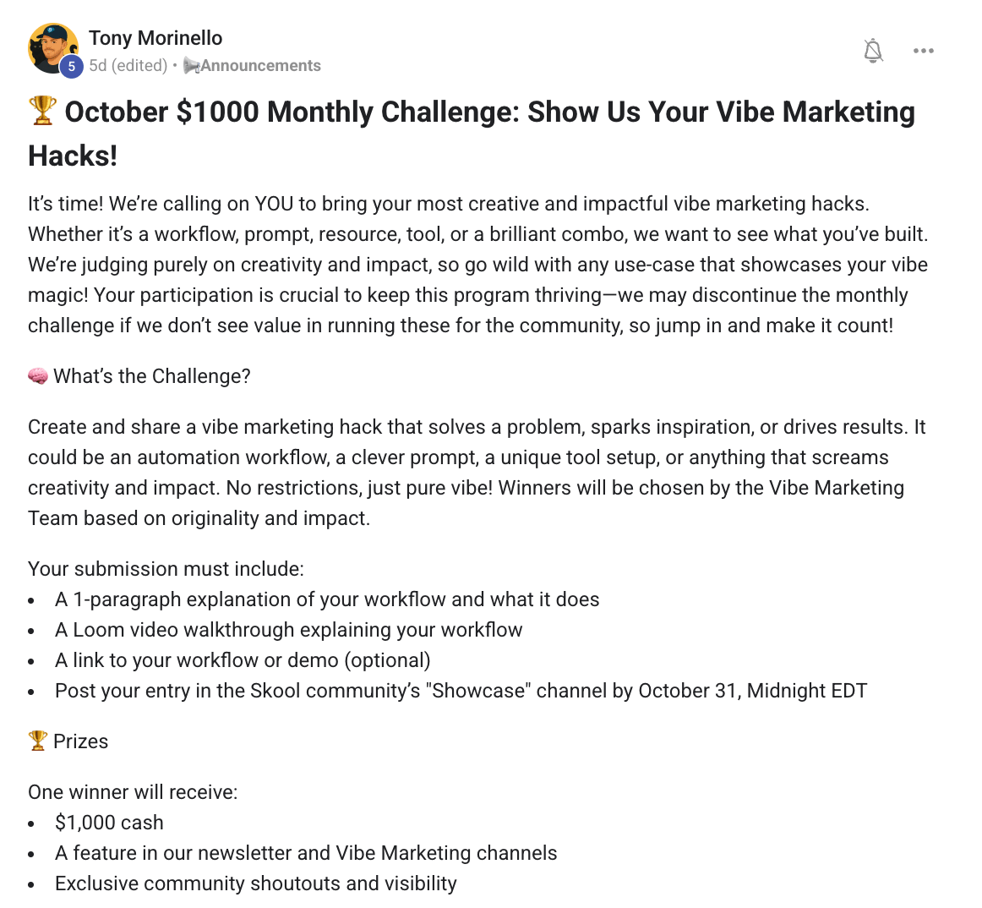The width and height of the screenshot is (982, 908).
Task: Open the Tony Morinello author name link
Action: 155,37
